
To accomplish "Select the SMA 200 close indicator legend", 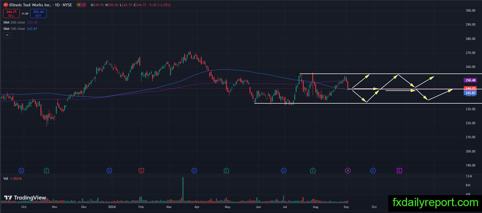I will pyautogui.click(x=20, y=22).
